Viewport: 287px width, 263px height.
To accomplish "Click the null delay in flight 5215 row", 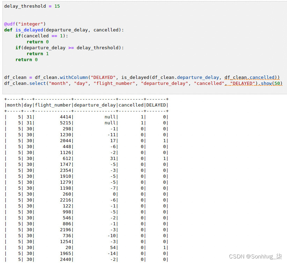I will point(110,123).
